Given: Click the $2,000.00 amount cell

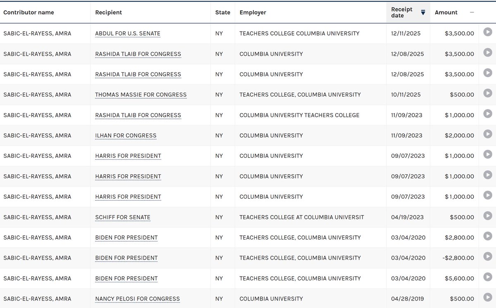Looking at the screenshot, I should point(459,135).
